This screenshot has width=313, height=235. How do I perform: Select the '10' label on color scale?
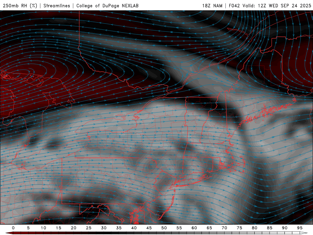click(43, 228)
